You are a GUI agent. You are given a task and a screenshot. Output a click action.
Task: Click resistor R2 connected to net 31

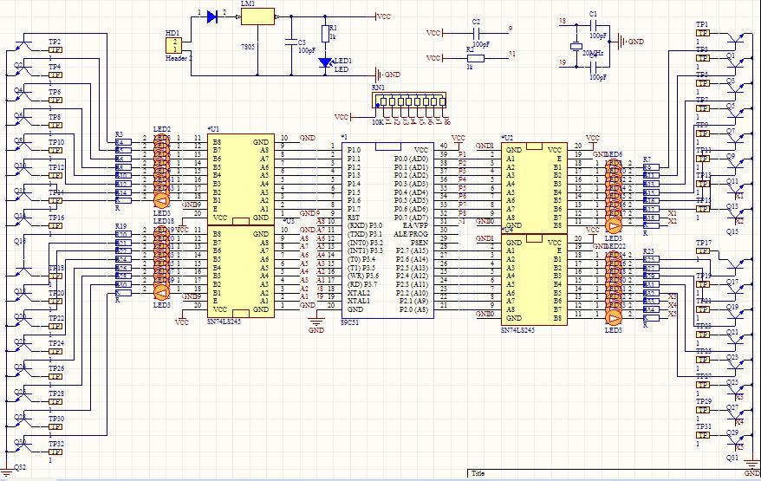point(474,58)
